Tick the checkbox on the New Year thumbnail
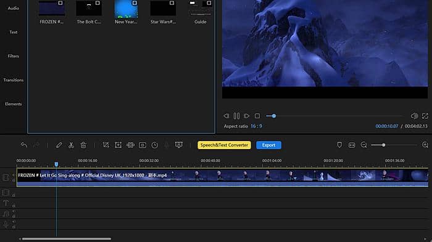 tap(135, 3)
